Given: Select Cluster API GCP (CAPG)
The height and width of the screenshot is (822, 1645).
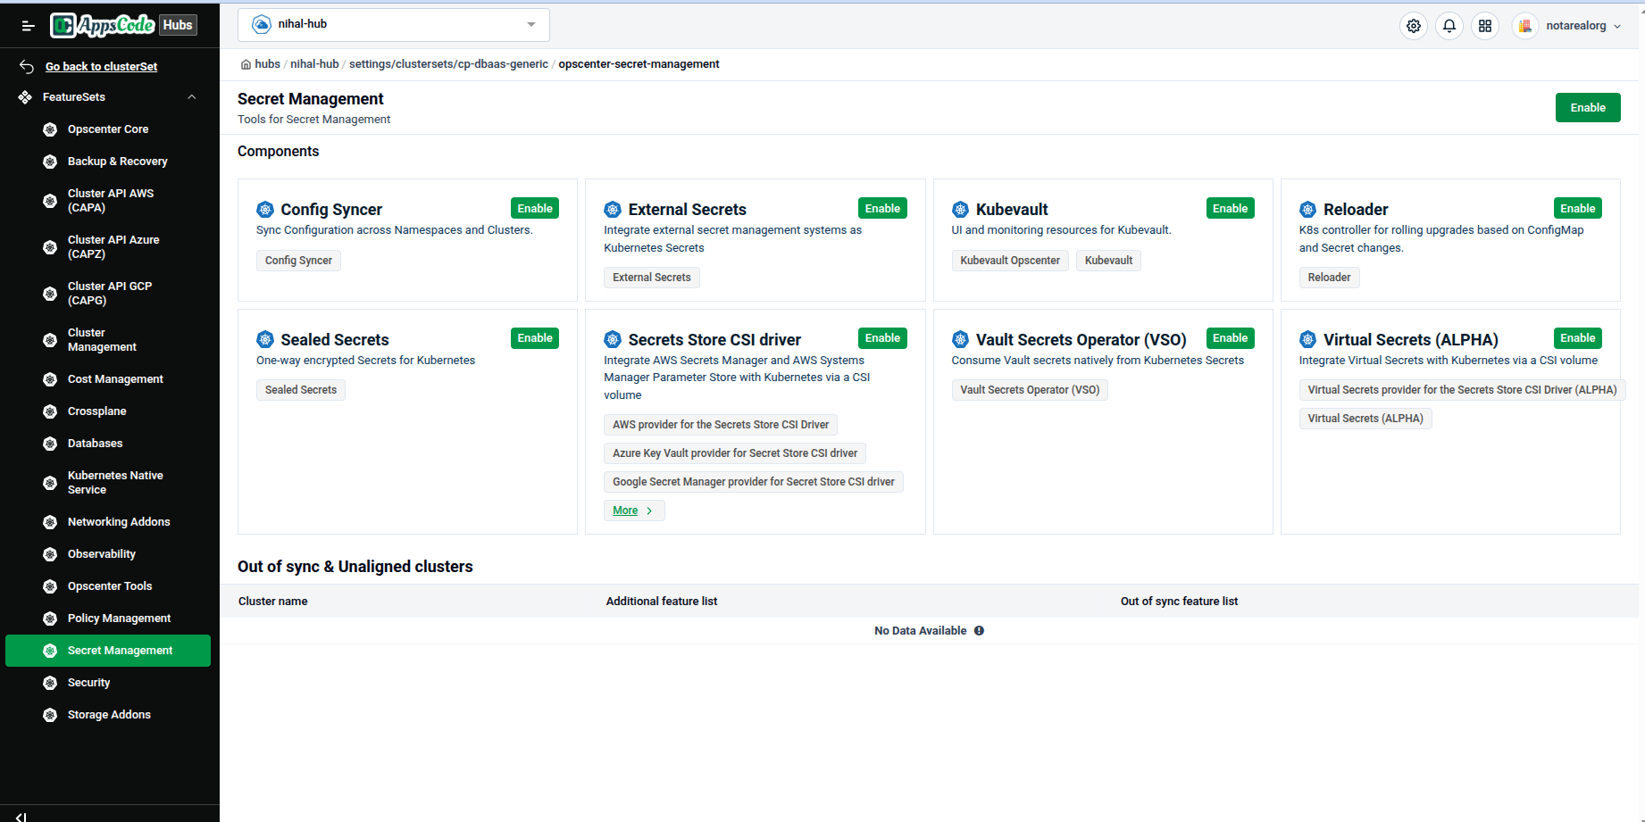Looking at the screenshot, I should click(108, 294).
